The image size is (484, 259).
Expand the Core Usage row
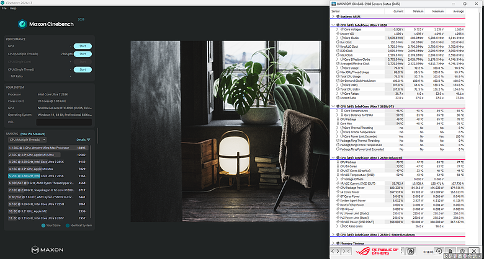pyautogui.click(x=338, y=68)
